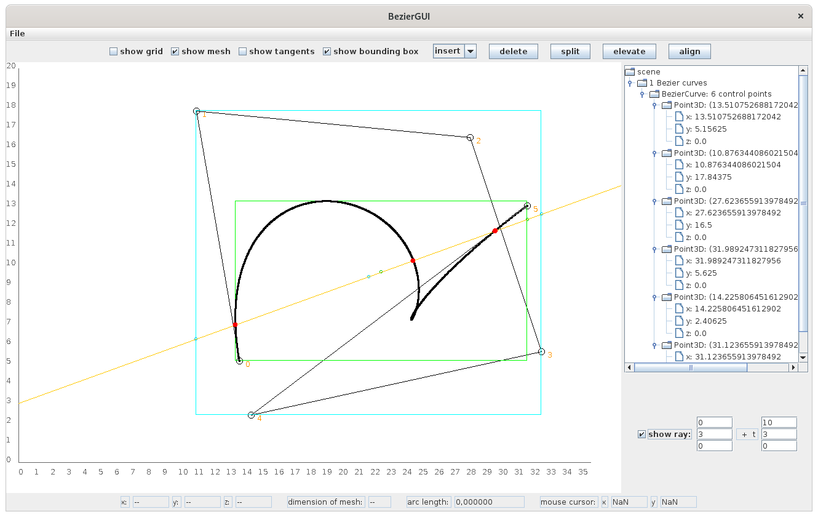Collapse the '1 Bezier curves' tree node
This screenshot has height=517, width=818.
pos(630,83)
